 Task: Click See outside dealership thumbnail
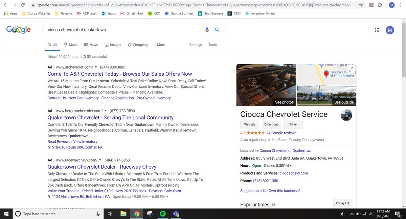[x=326, y=96]
